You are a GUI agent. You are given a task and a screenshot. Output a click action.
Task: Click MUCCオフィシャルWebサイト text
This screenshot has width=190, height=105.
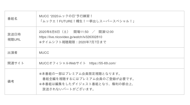pyautogui.click(x=62, y=63)
